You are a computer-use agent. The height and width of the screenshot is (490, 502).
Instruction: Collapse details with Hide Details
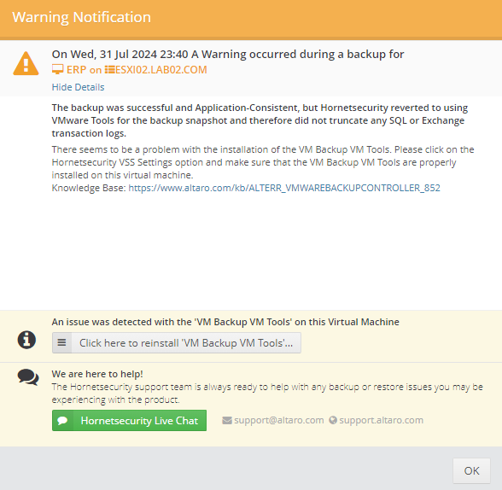[x=79, y=87]
